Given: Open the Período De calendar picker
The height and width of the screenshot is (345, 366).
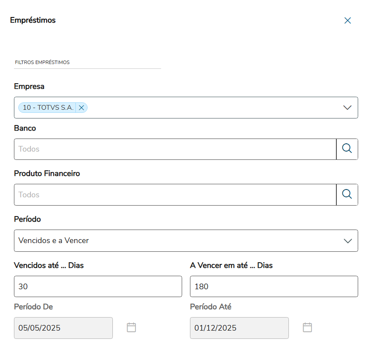Looking at the screenshot, I should [132, 328].
